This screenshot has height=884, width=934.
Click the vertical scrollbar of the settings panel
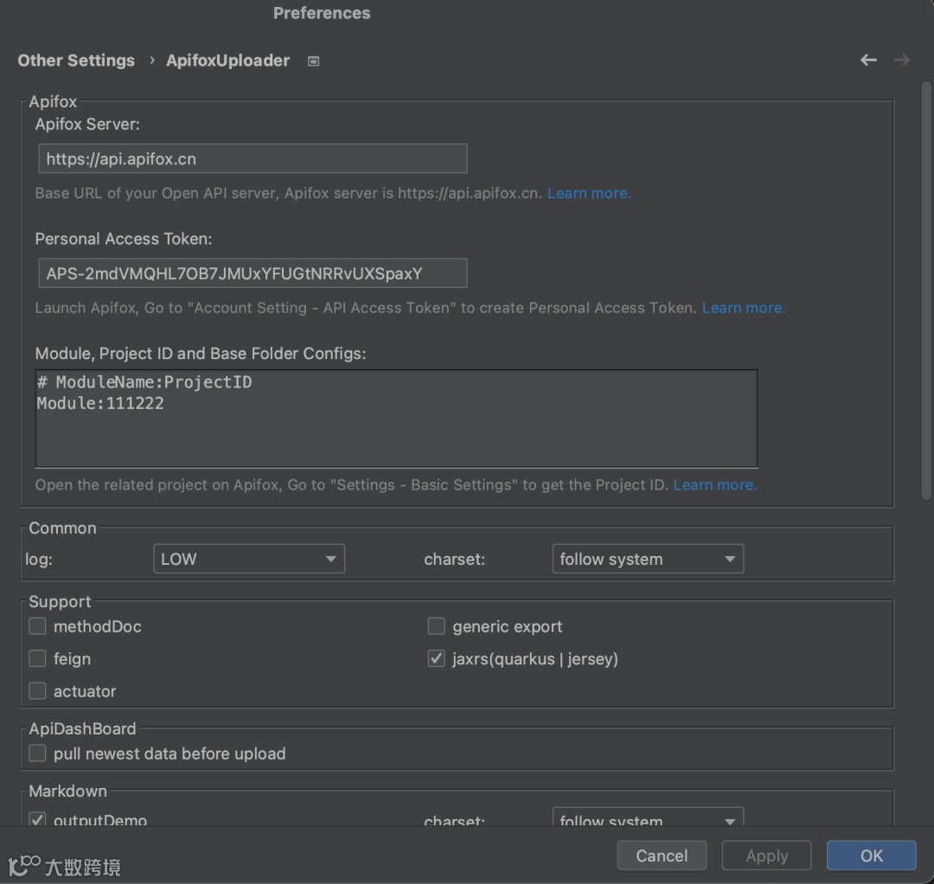tap(925, 291)
